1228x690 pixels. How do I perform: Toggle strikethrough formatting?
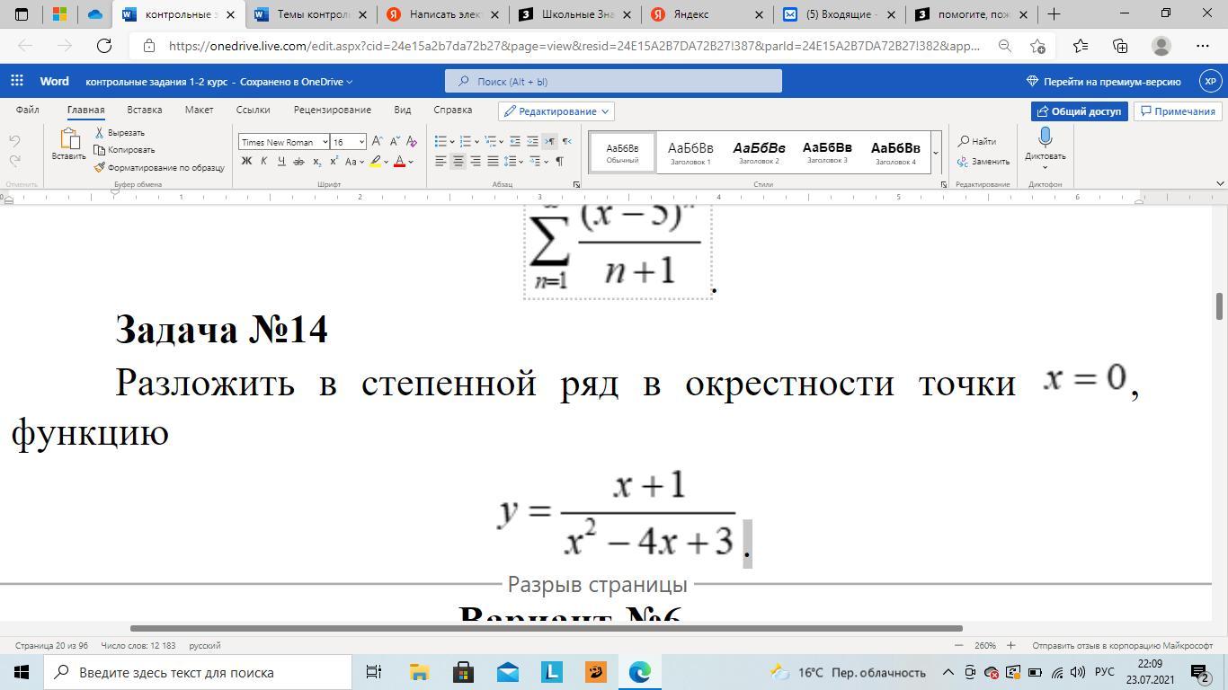click(298, 162)
